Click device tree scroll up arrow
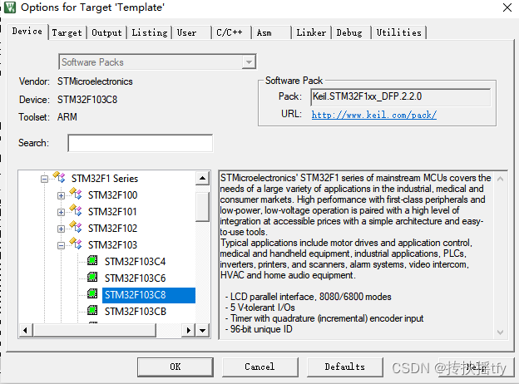The width and height of the screenshot is (519, 384). 202,179
